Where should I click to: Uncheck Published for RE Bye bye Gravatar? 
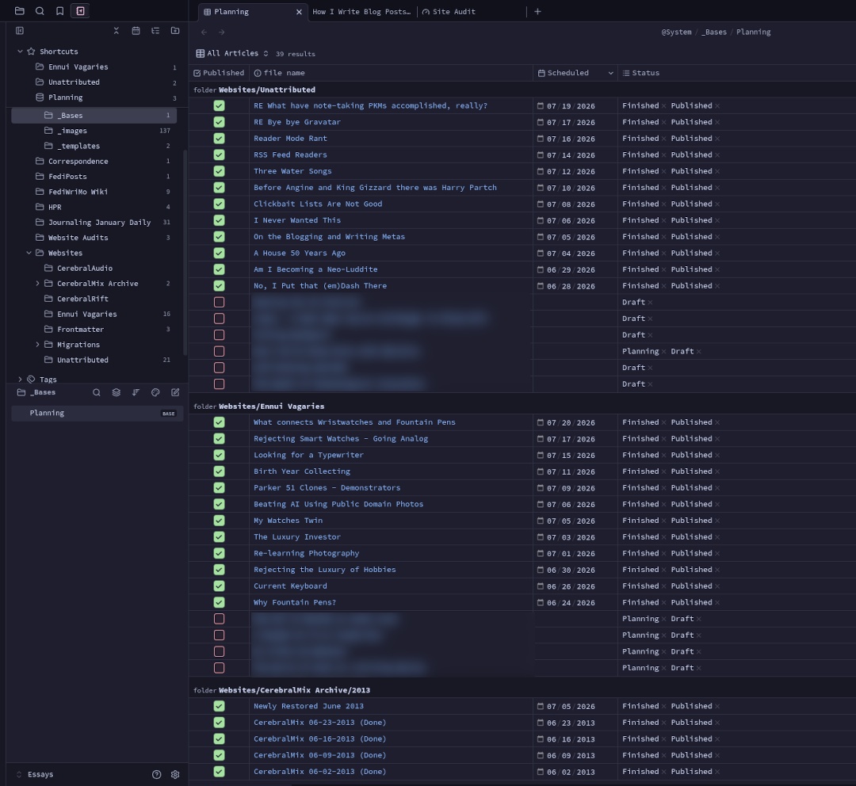219,122
